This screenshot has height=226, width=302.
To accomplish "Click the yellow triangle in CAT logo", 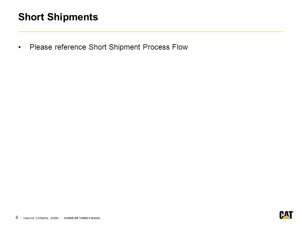I will pyautogui.click(x=287, y=217).
